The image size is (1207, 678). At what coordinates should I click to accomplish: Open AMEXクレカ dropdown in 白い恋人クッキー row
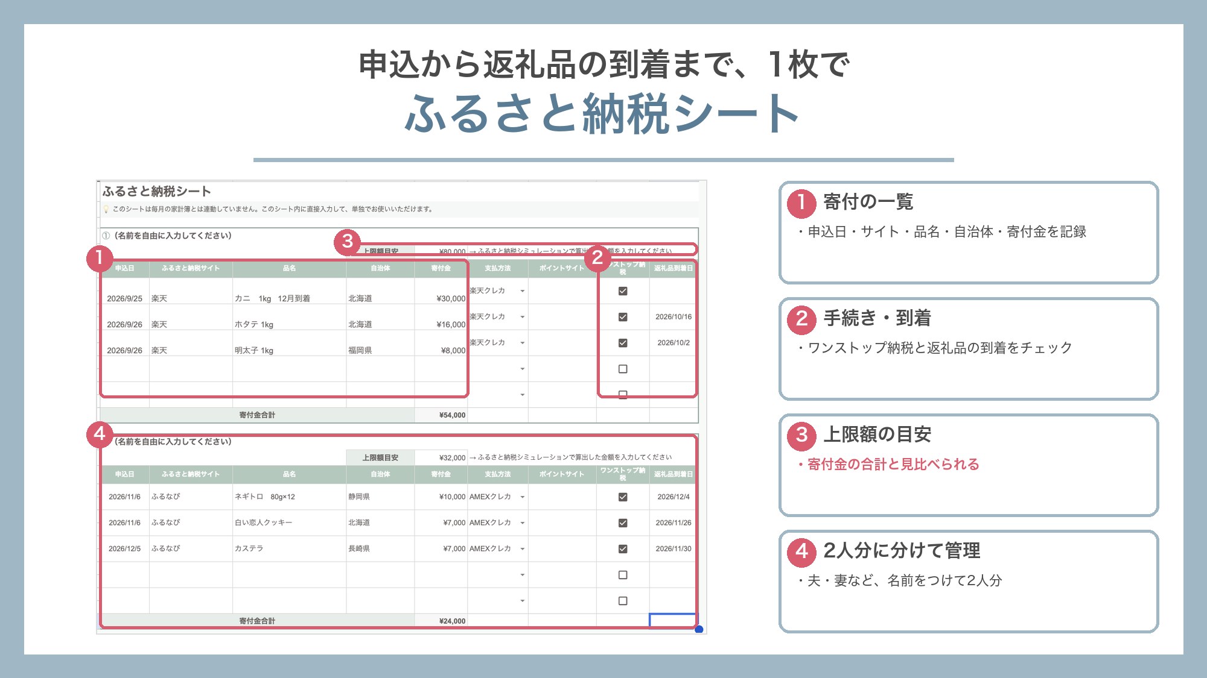pyautogui.click(x=522, y=523)
